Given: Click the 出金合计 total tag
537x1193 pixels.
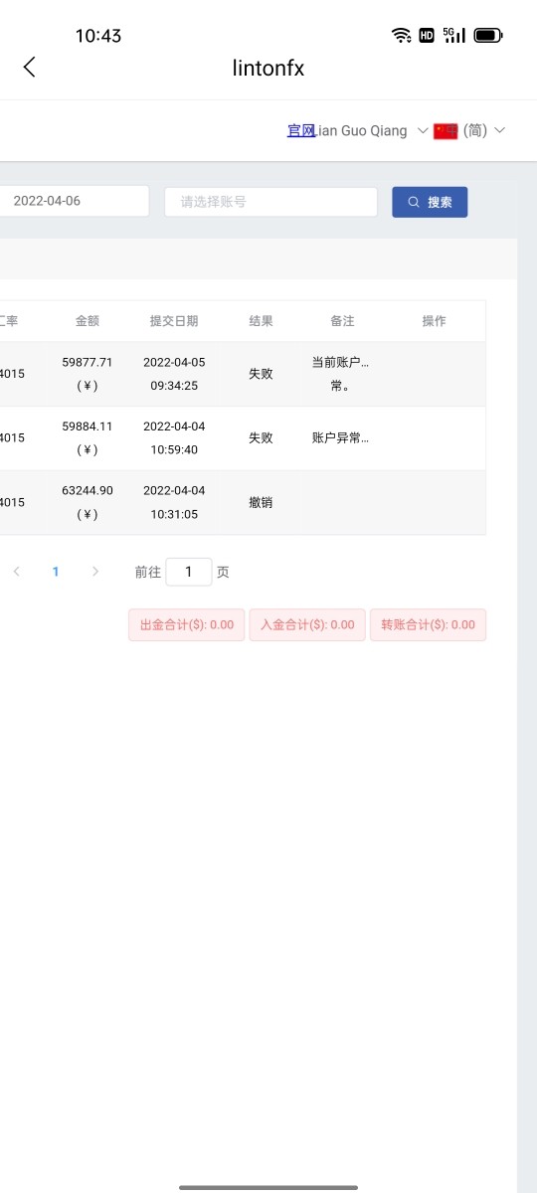Looking at the screenshot, I should click(187, 625).
